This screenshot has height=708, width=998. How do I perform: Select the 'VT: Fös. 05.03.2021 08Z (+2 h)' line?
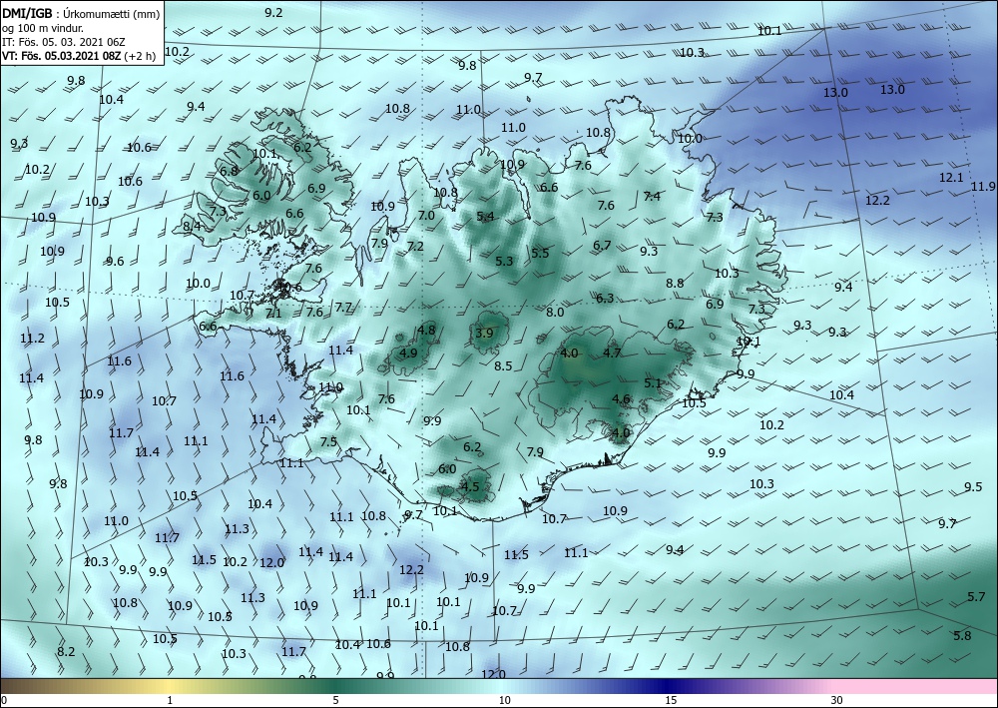(x=78, y=55)
